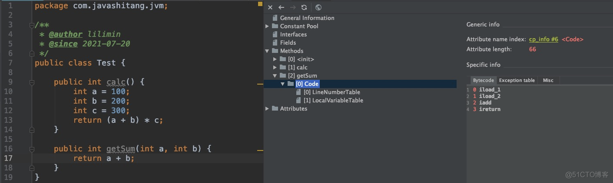Go back in the bytecode viewer

coord(281,7)
